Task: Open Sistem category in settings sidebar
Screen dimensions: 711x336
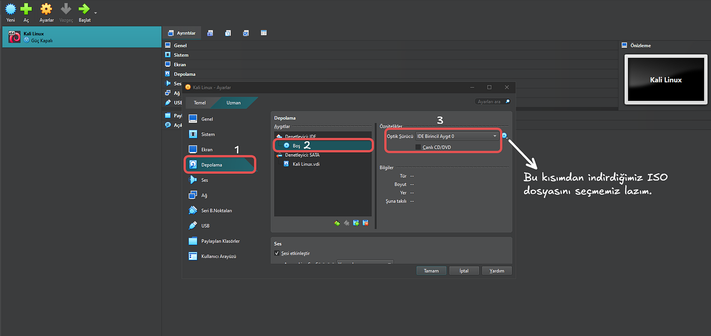Action: tap(220, 134)
